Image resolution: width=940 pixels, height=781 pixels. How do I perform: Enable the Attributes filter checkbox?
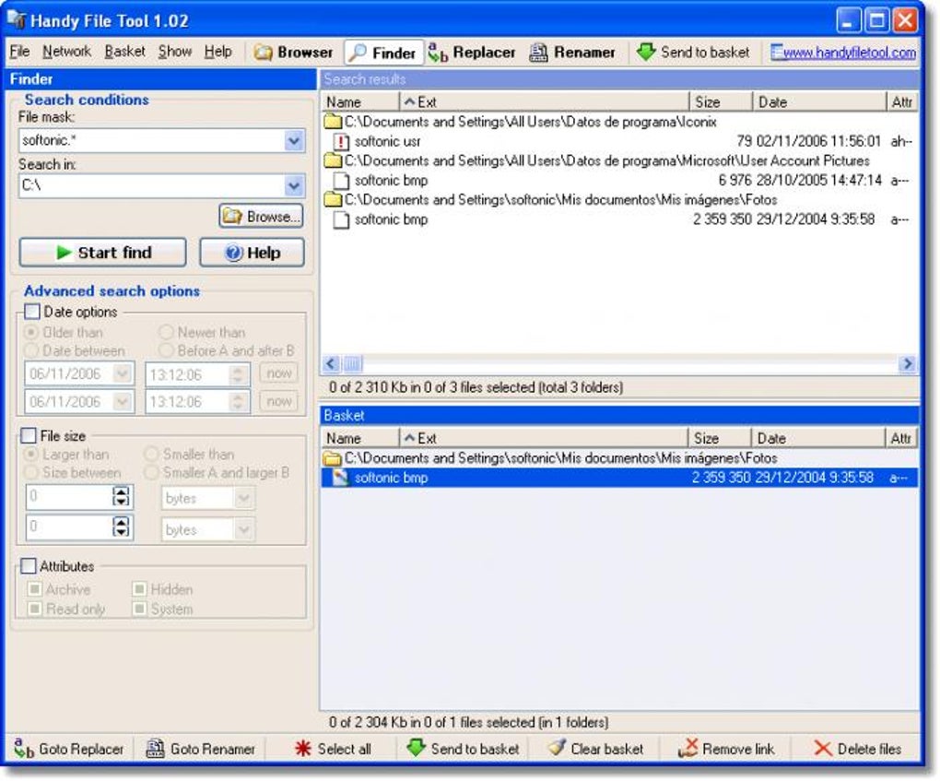pos(27,566)
